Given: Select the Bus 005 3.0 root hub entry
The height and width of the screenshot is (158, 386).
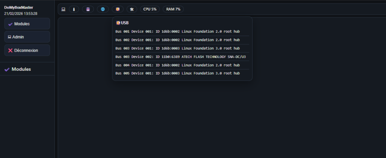Looking at the screenshot, I should point(178,73).
